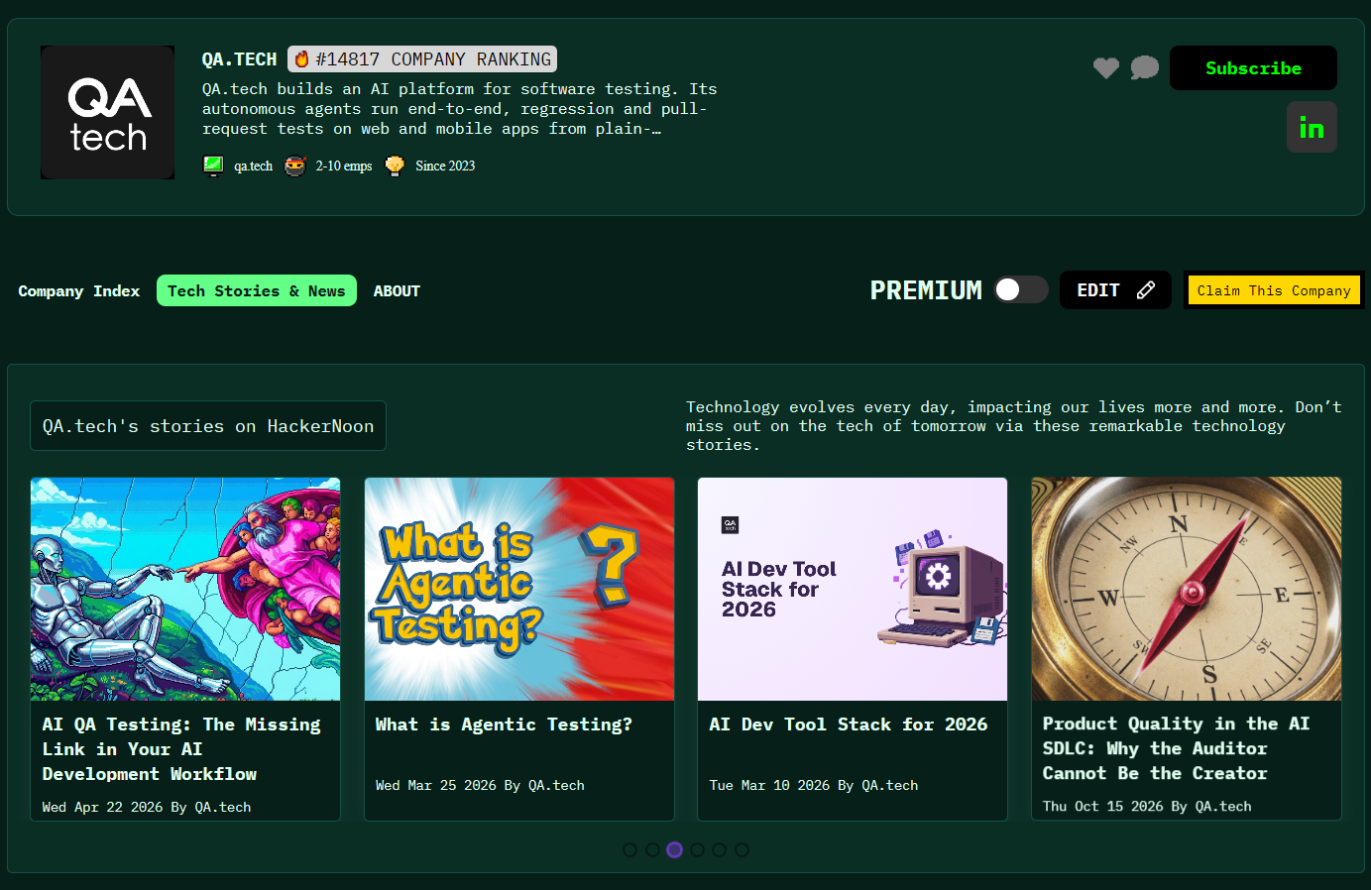Click the heart like icon
The image size is (1371, 890).
(x=1106, y=68)
